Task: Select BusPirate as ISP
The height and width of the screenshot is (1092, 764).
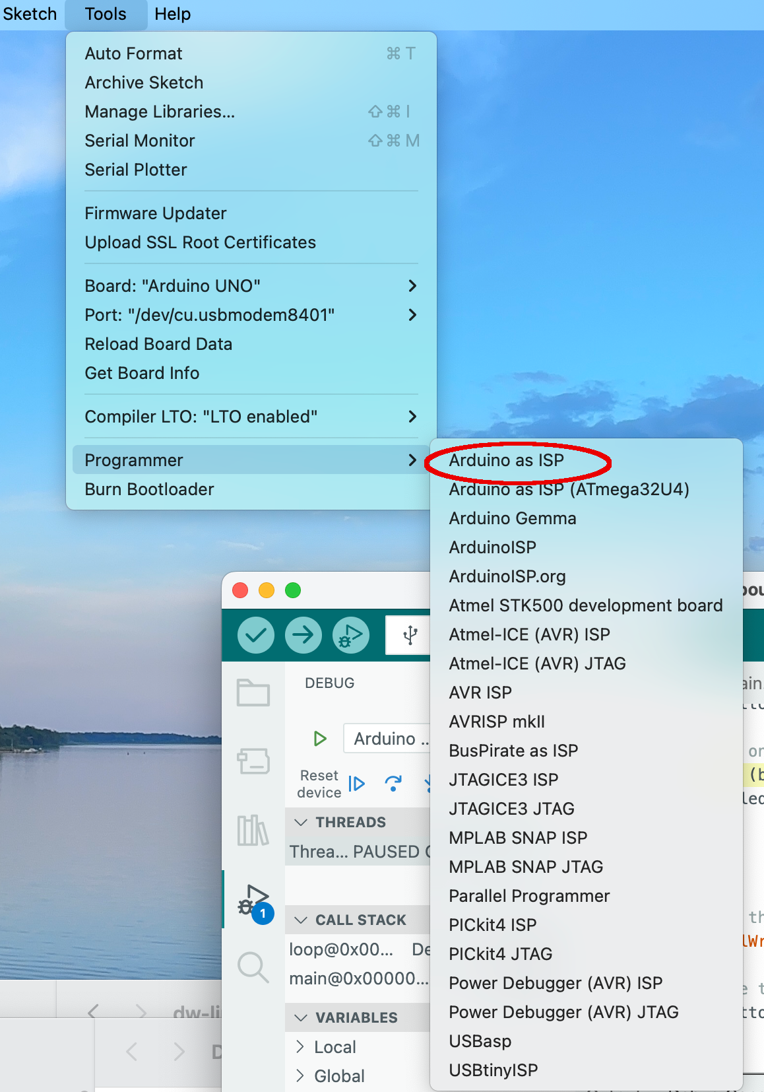Action: point(587,751)
